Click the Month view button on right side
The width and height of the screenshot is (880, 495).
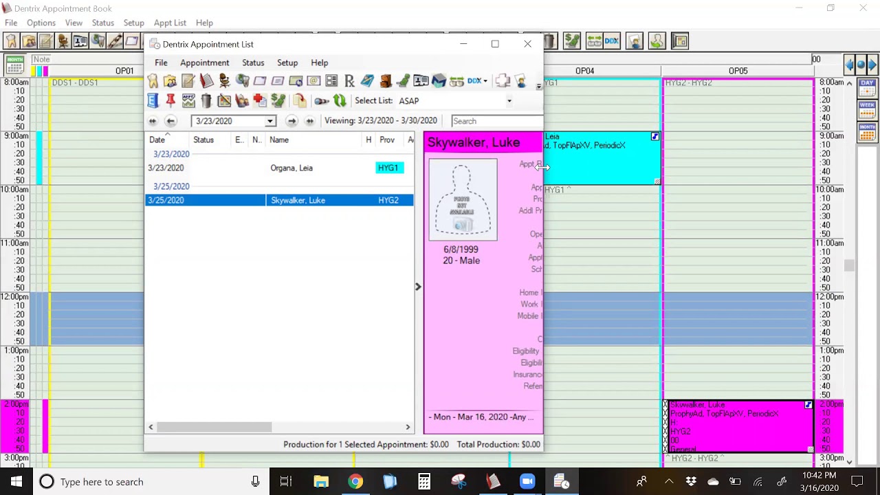coord(866,131)
